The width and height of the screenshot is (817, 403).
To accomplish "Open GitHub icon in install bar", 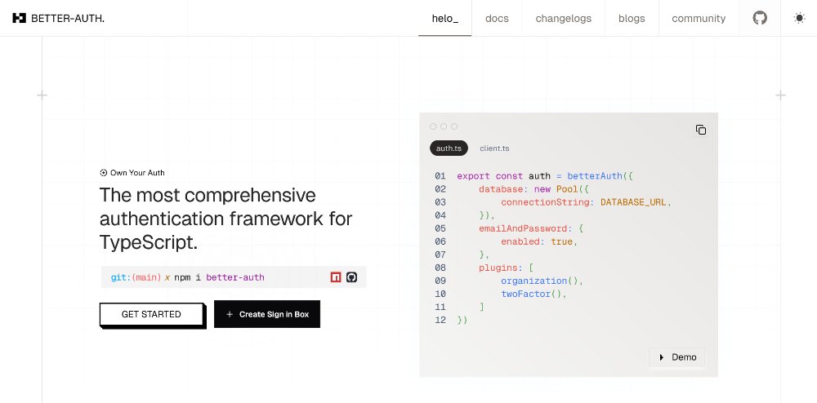I will pos(351,277).
